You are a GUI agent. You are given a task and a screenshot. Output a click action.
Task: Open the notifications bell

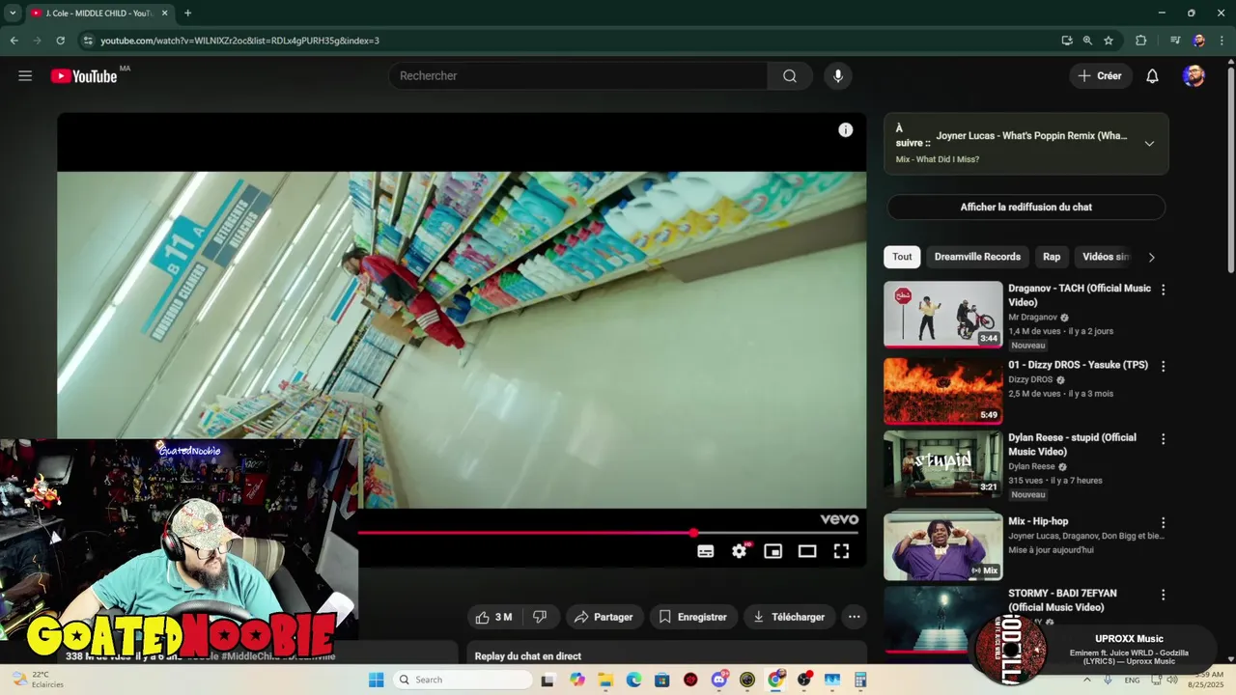coord(1152,76)
